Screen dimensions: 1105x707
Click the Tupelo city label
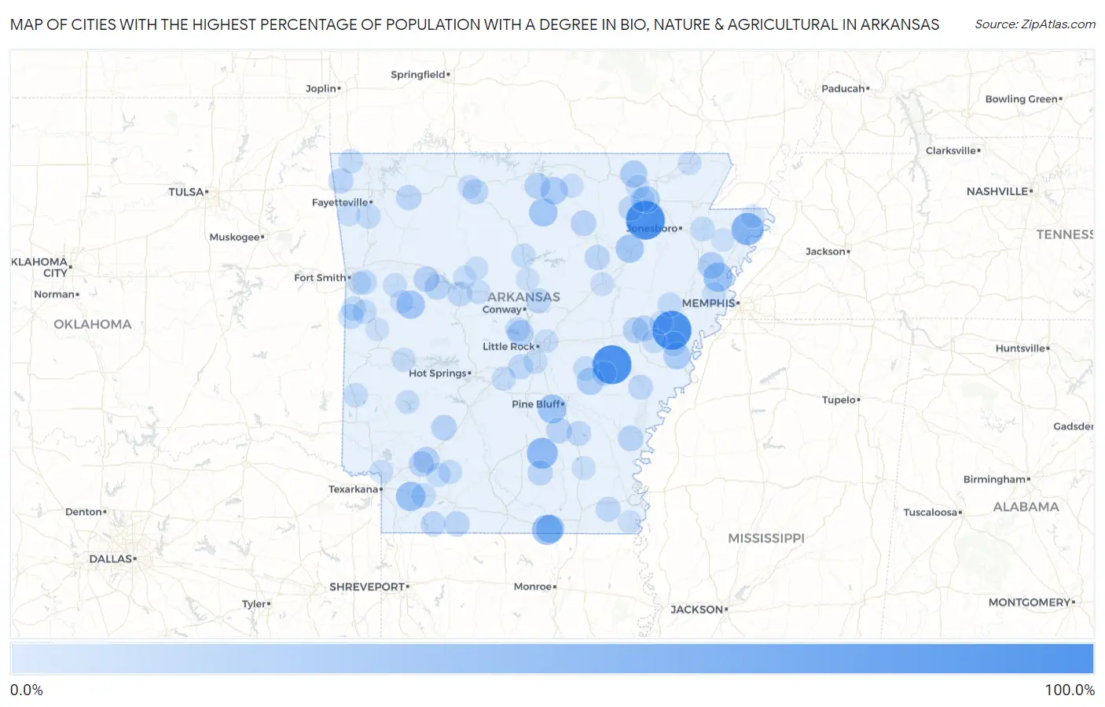[x=839, y=400]
